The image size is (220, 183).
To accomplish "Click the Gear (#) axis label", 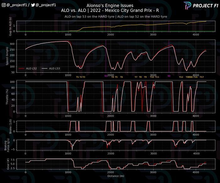I will (x=8, y=164).
